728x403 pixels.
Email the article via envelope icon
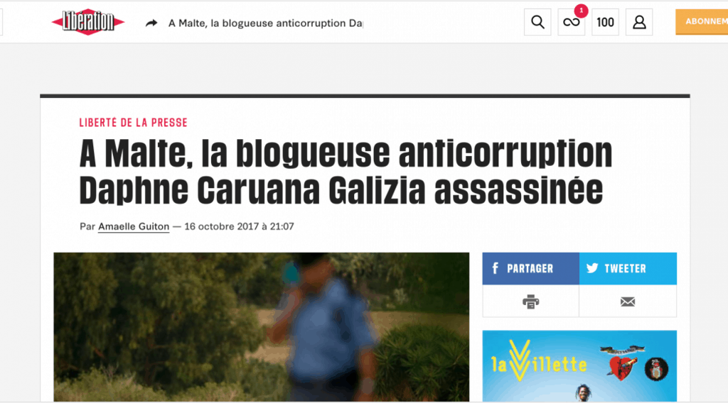tap(628, 302)
